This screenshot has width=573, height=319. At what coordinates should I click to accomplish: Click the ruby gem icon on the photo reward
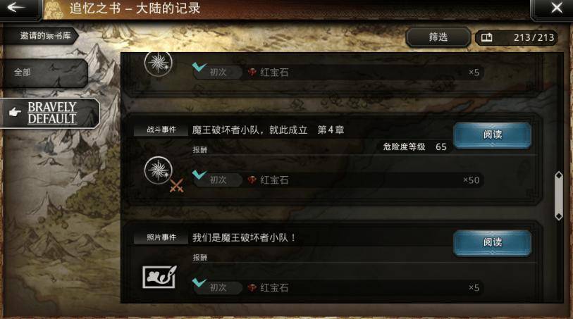pyautogui.click(x=252, y=287)
